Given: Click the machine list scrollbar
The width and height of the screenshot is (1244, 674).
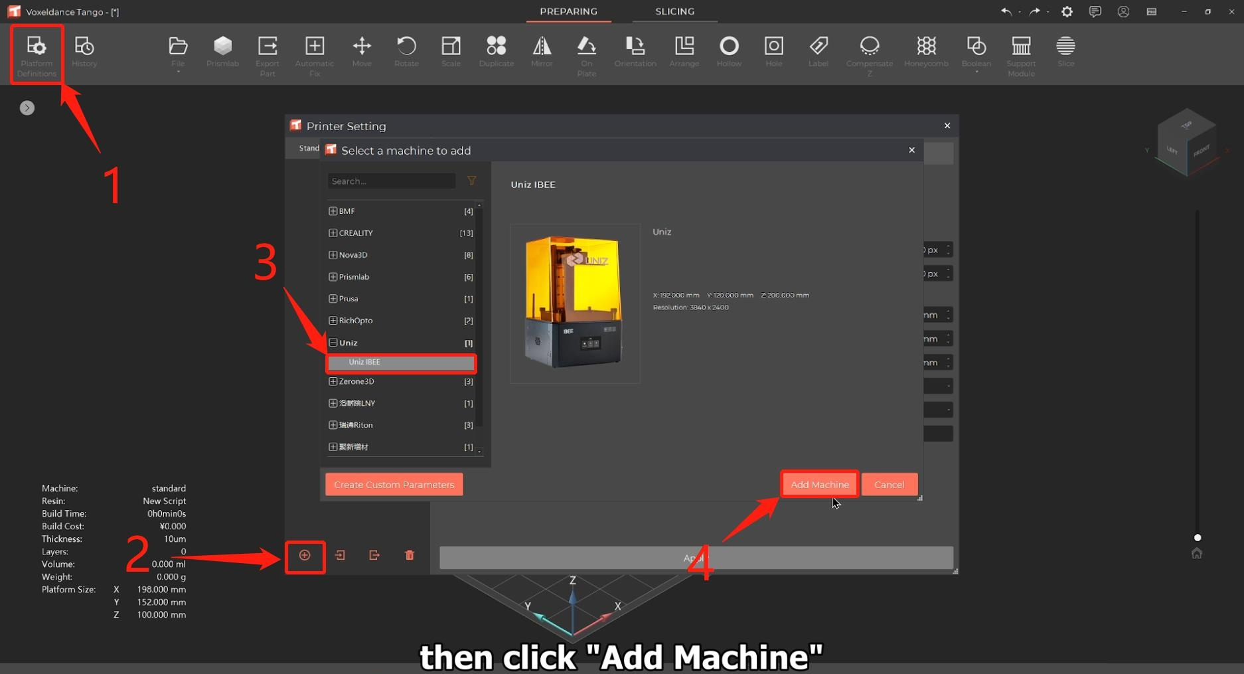Looking at the screenshot, I should point(479,319).
